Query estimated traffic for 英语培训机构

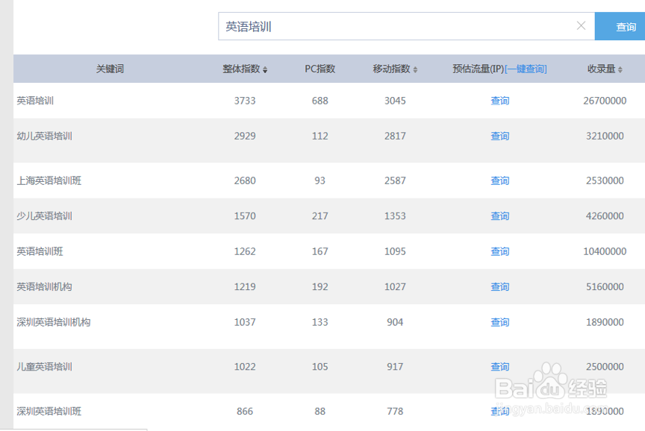tap(499, 286)
